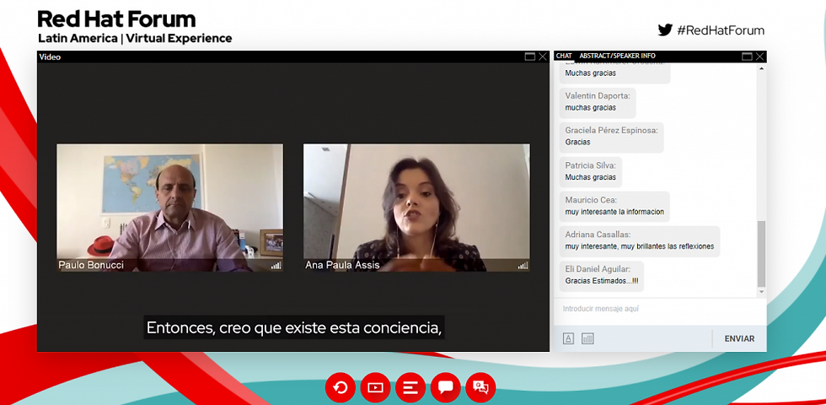
Task: Click the #RedHatForum hashtag link
Action: [x=721, y=30]
